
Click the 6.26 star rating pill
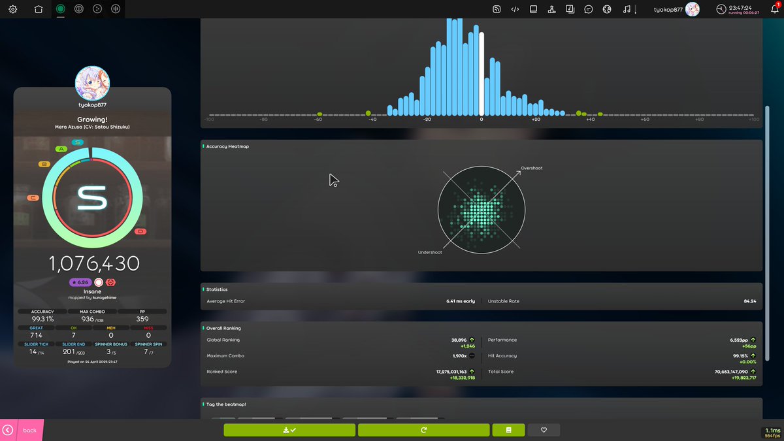point(81,282)
